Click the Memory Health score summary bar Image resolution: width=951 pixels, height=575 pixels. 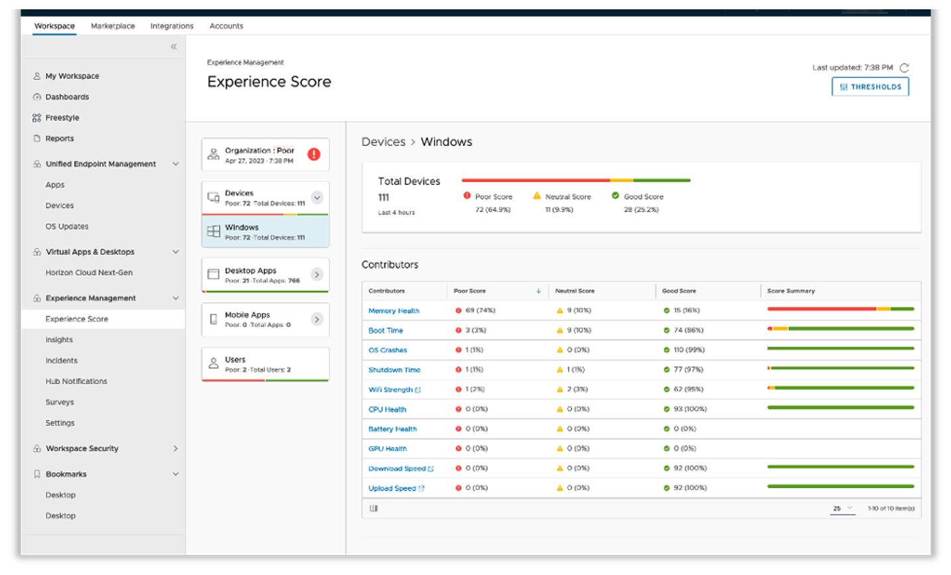click(840, 309)
